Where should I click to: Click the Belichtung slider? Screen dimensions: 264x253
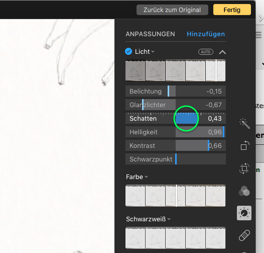(x=176, y=92)
